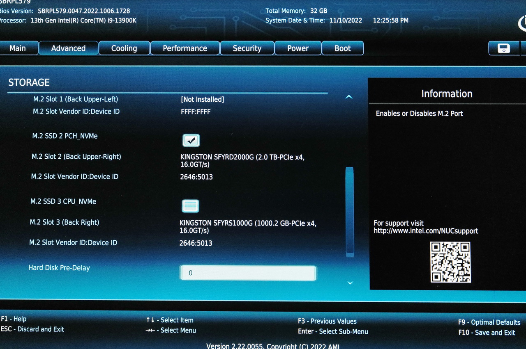
Task: Click the floppy disk save icon
Action: [503, 48]
